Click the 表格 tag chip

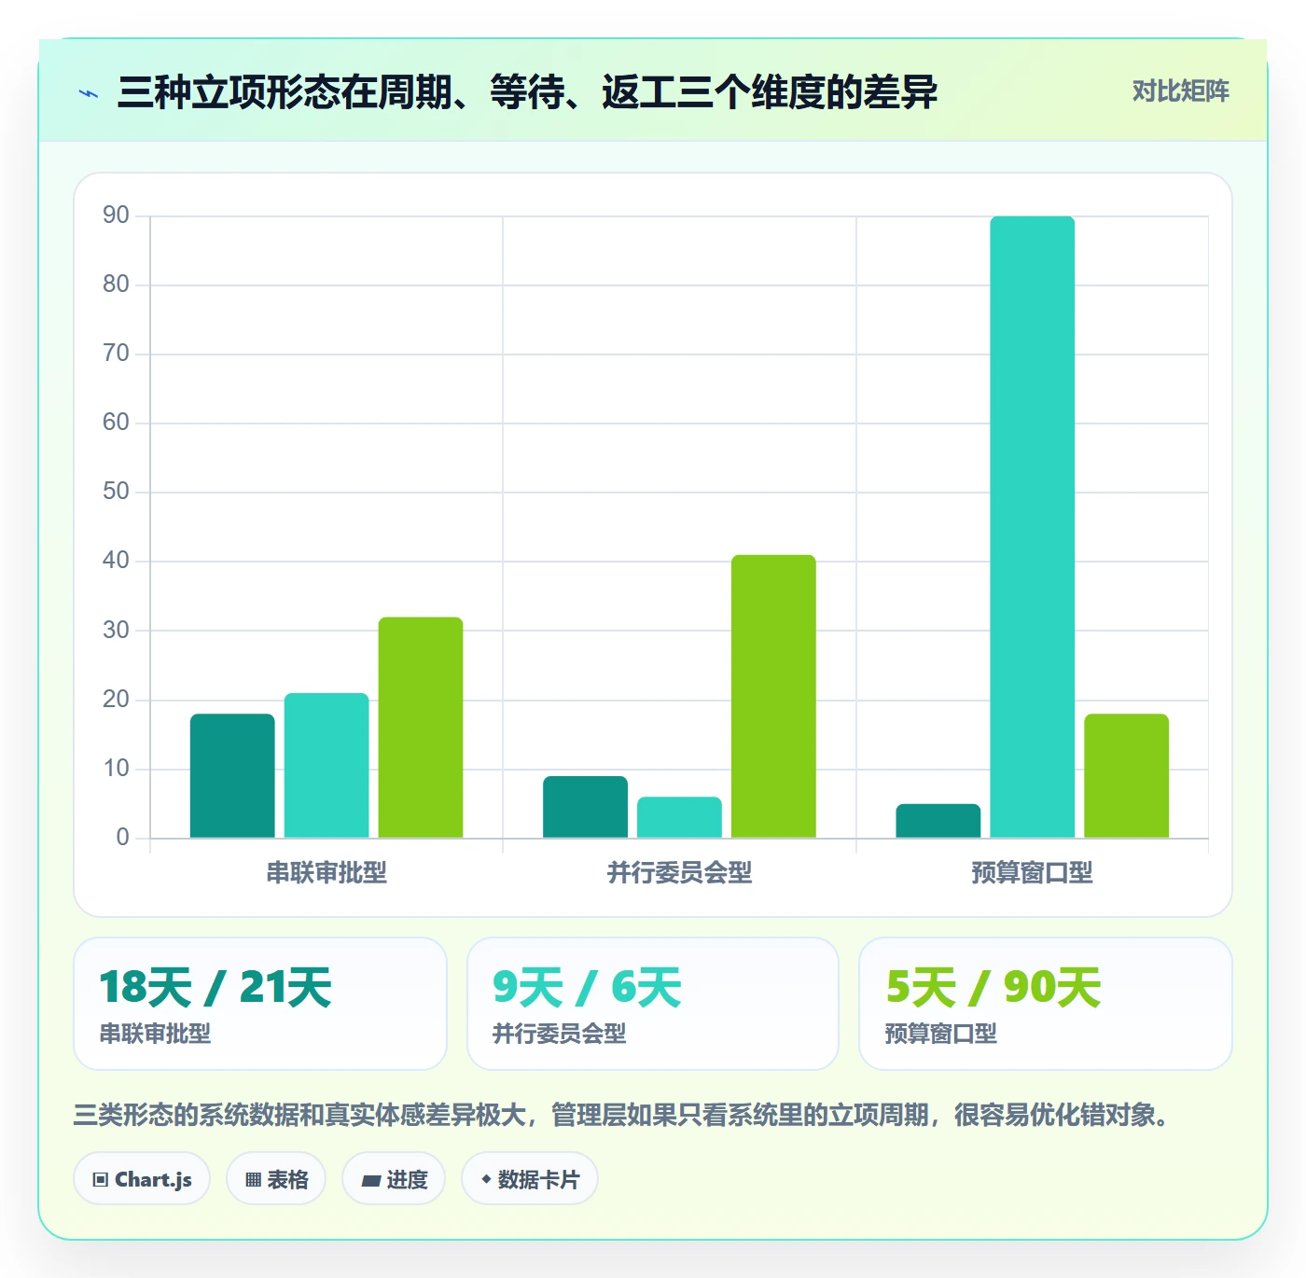coord(276,1179)
